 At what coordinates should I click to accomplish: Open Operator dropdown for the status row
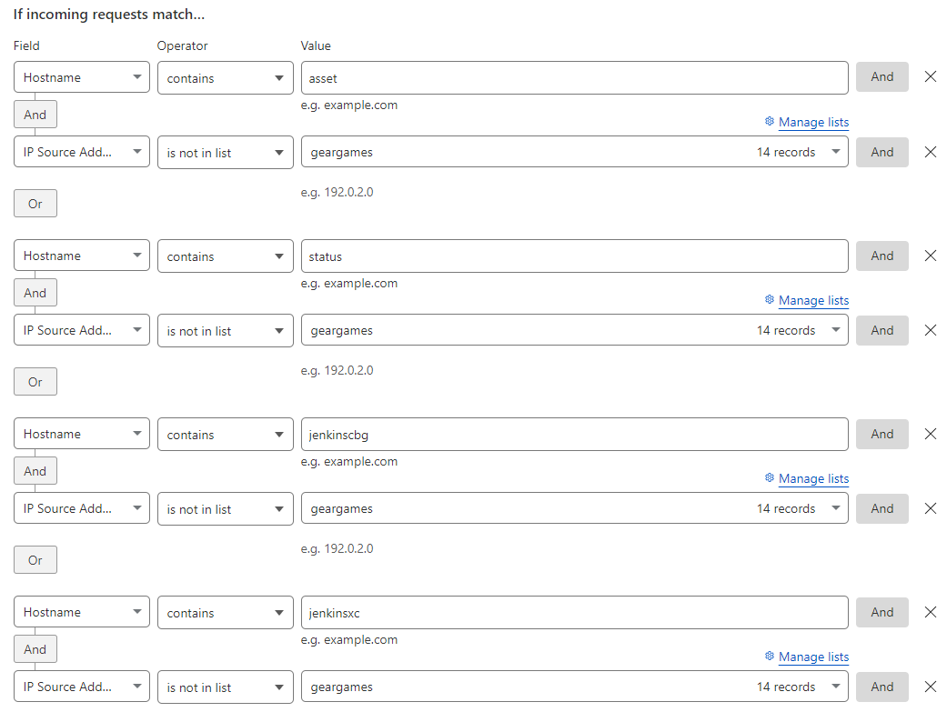[225, 256]
